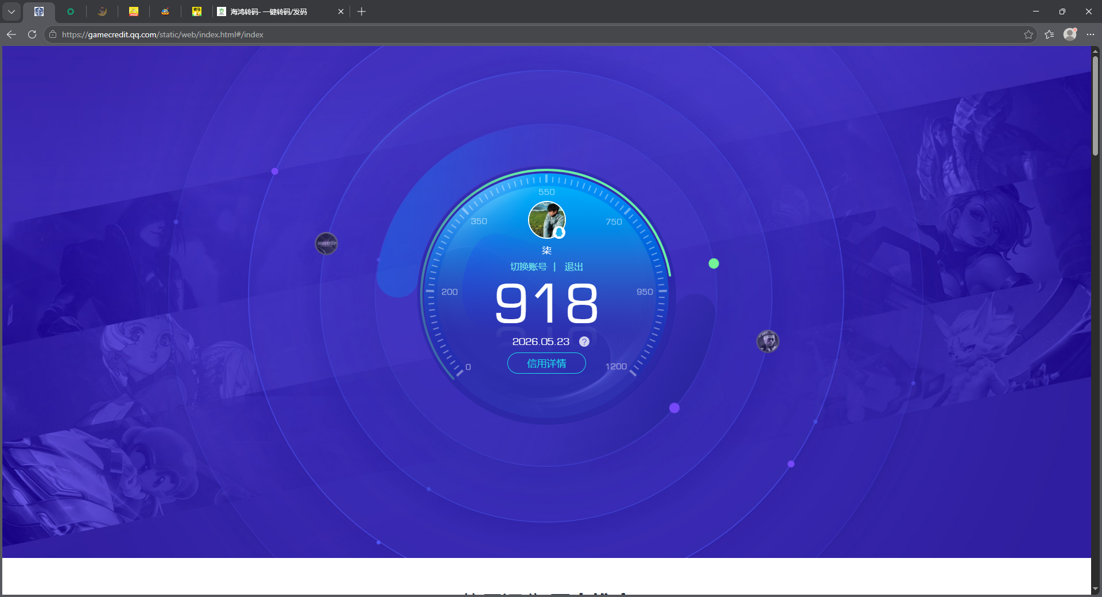The height and width of the screenshot is (597, 1102).
Task: View site information via lock icon
Action: 53,34
